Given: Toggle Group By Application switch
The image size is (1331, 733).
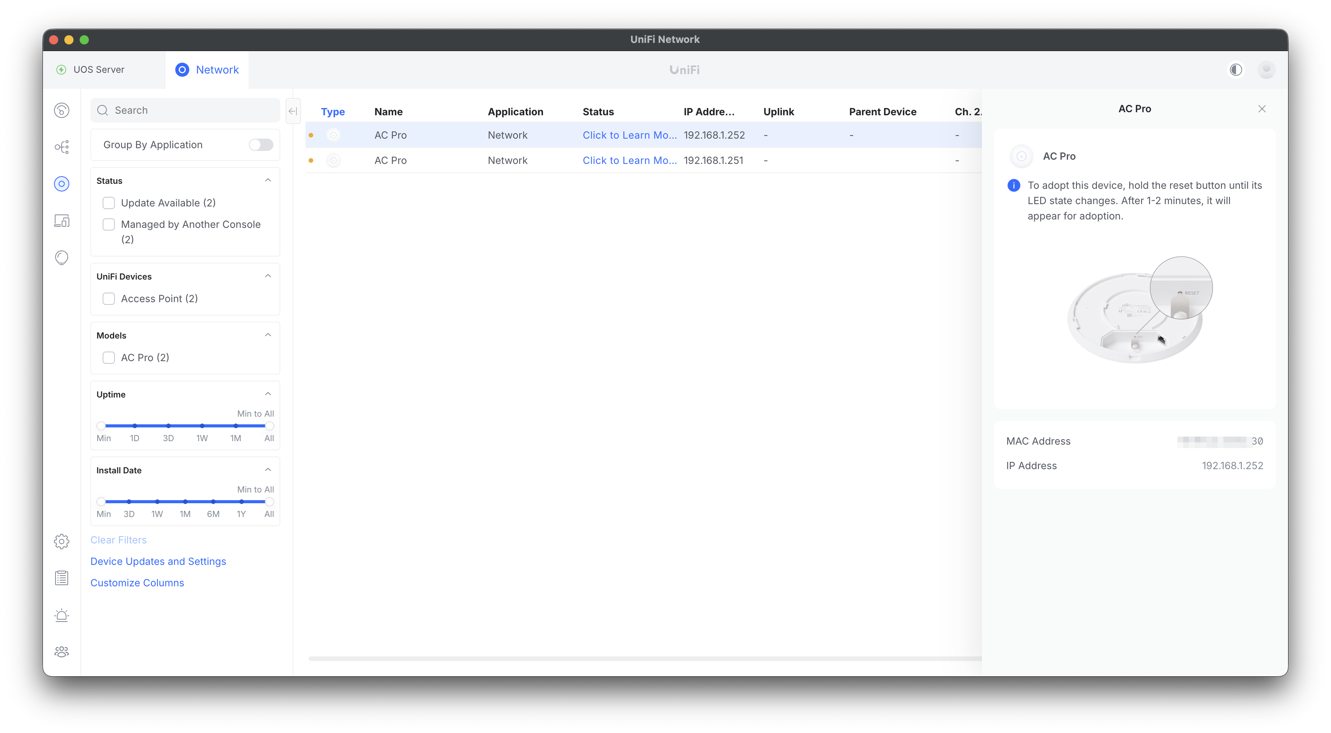Looking at the screenshot, I should pyautogui.click(x=261, y=145).
